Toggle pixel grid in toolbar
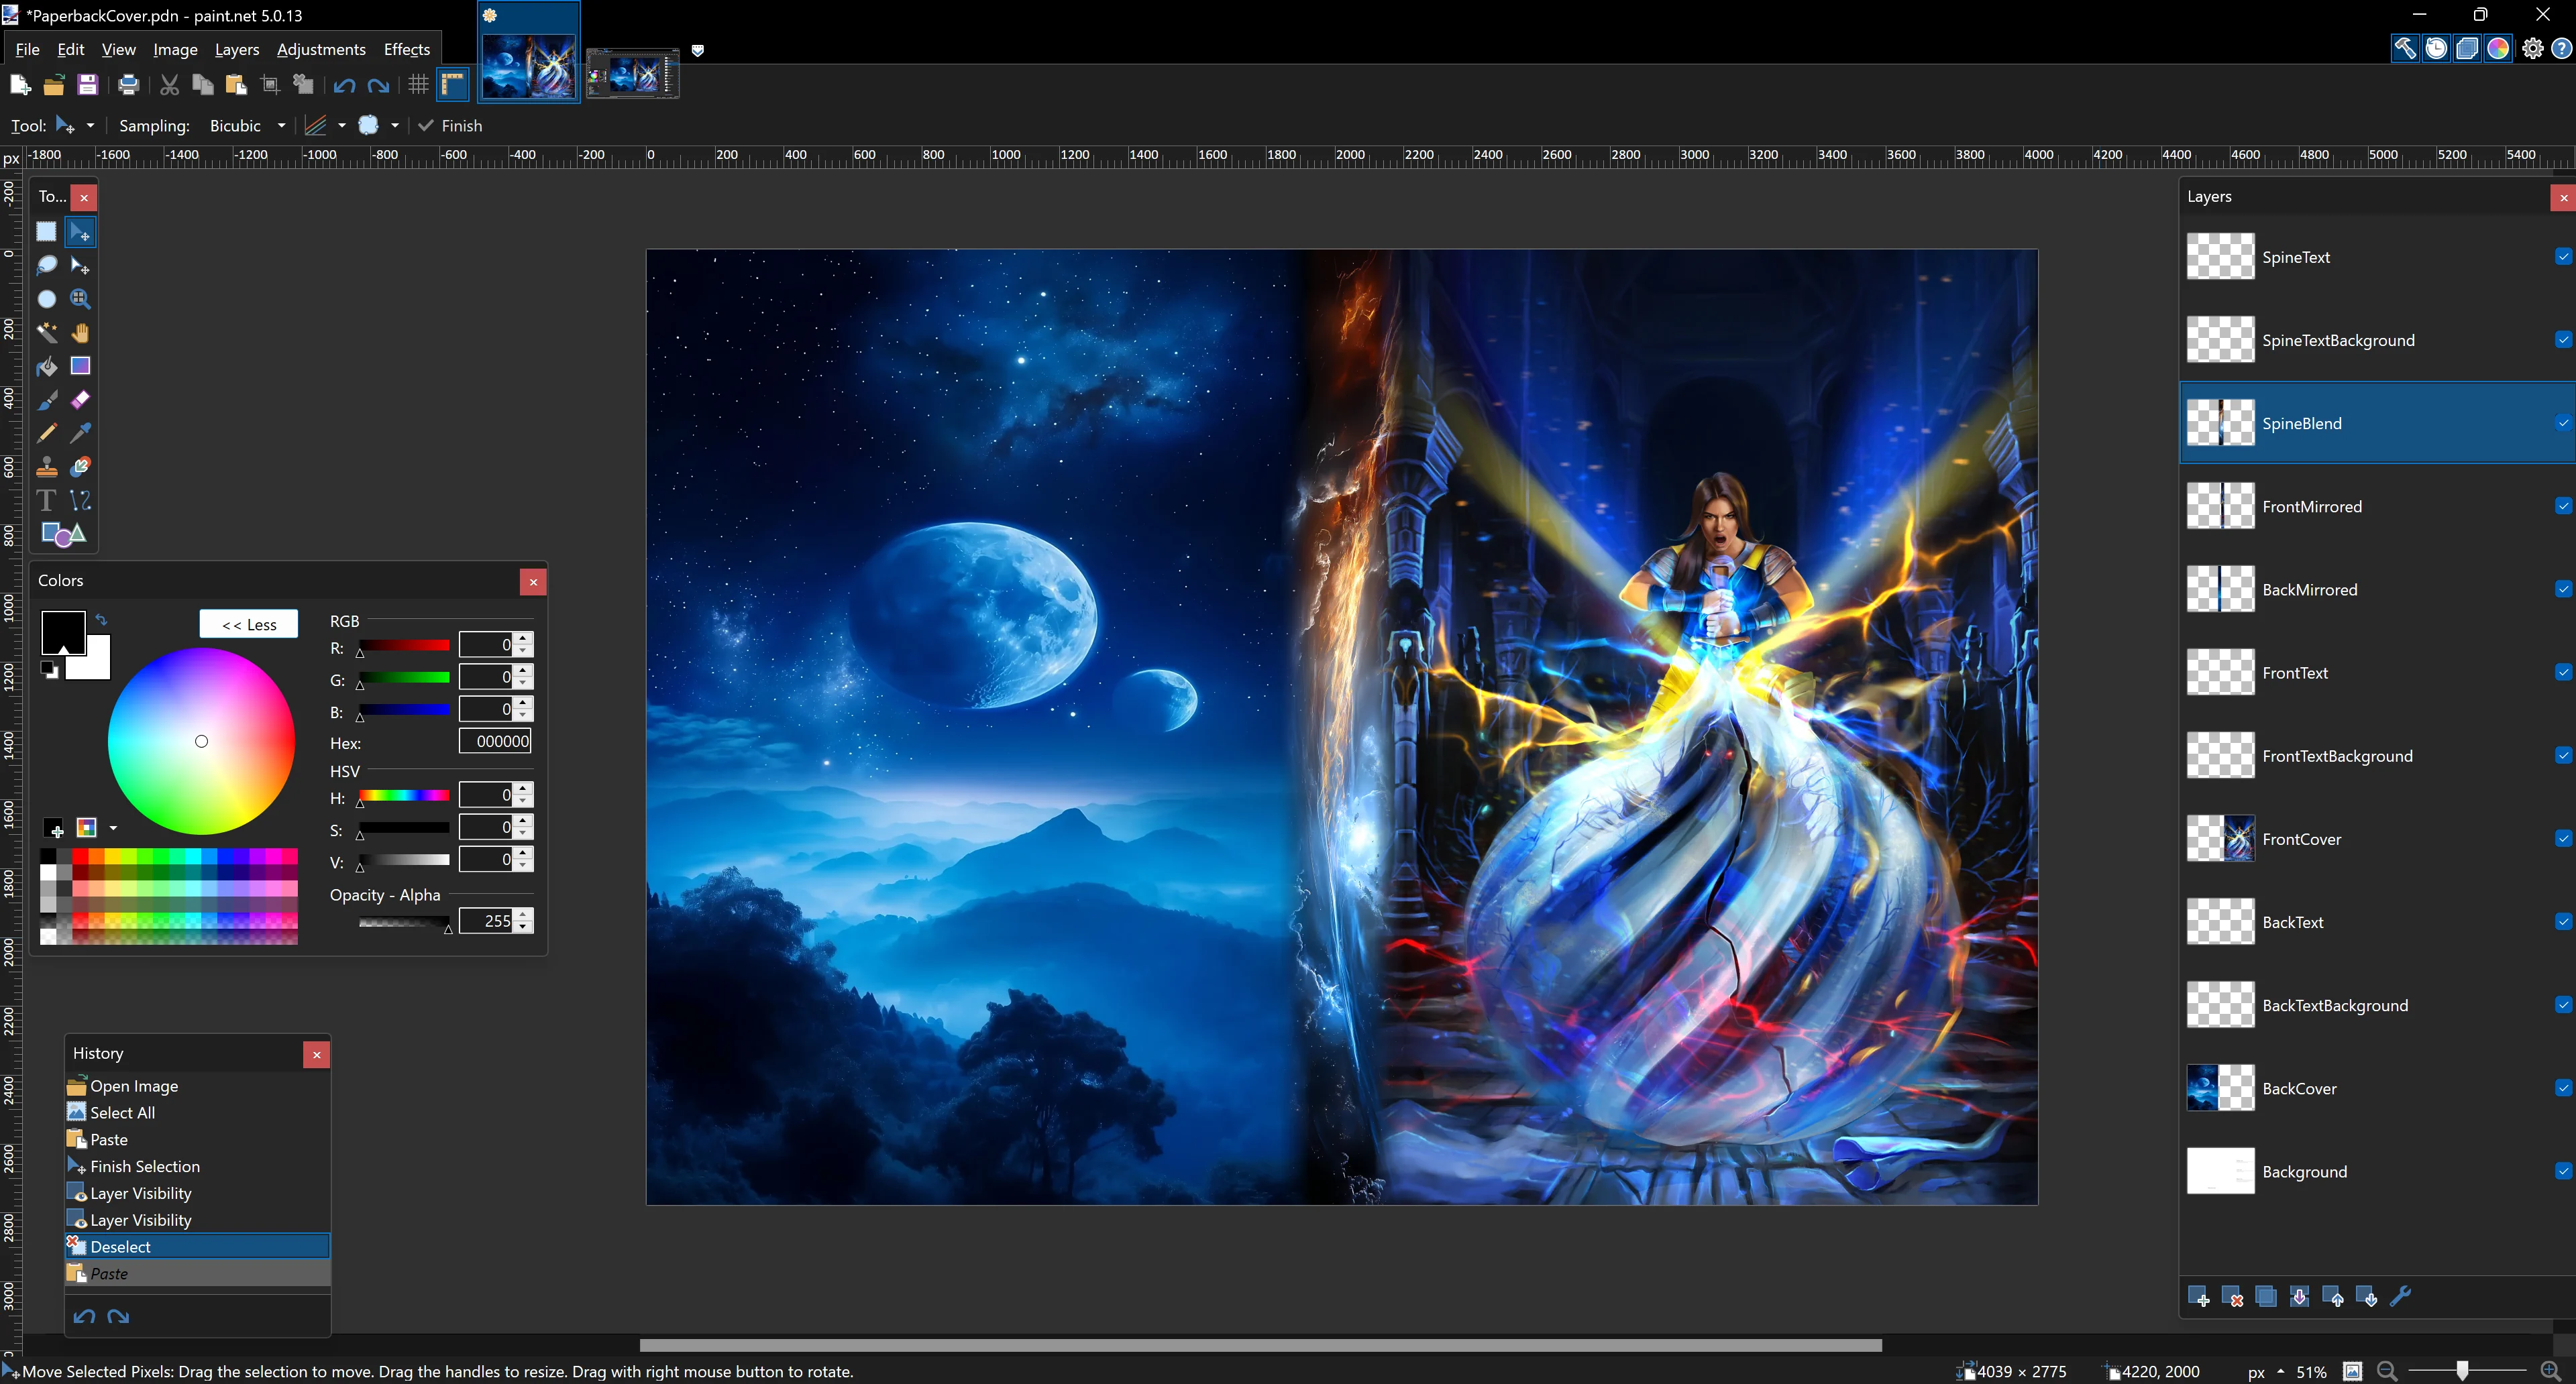 coord(418,85)
